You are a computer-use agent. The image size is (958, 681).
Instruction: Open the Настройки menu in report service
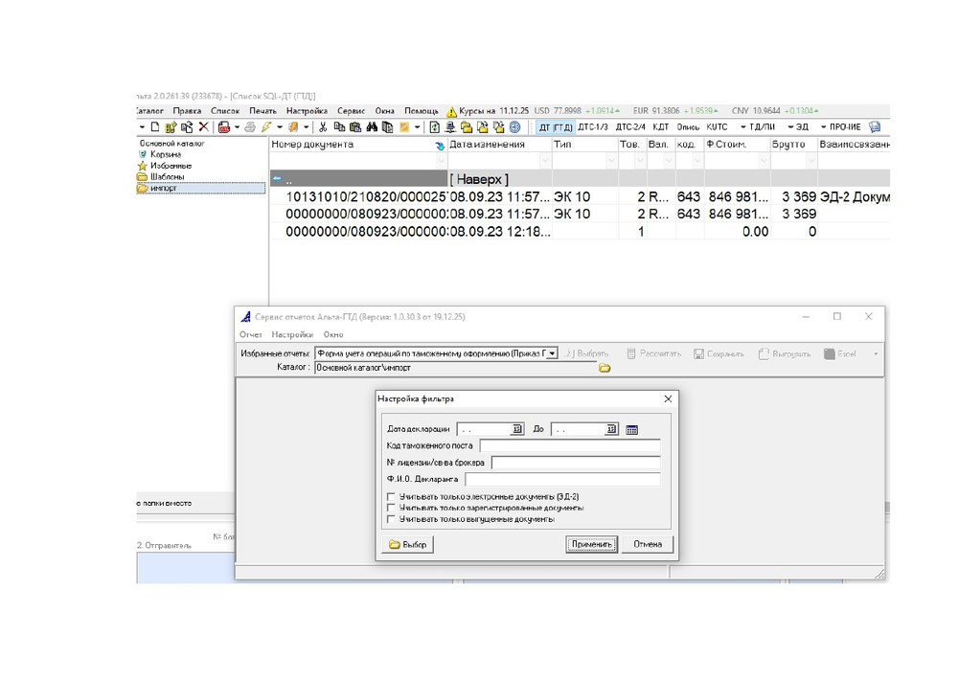292,334
